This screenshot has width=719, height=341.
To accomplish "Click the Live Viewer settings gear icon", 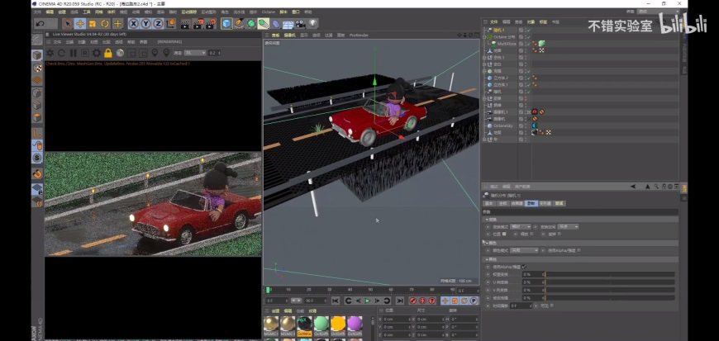I will pos(97,53).
